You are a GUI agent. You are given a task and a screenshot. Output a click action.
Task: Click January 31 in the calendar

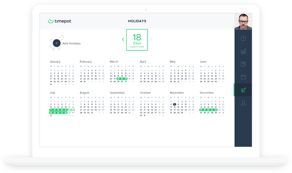click(x=51, y=85)
